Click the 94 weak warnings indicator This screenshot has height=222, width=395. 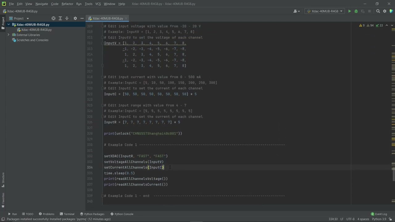coord(370,26)
